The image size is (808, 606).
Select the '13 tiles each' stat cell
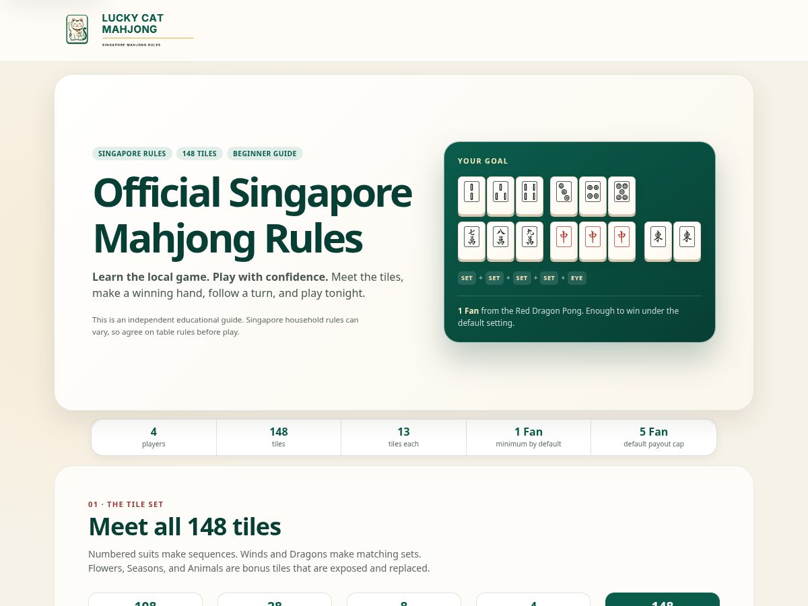(x=403, y=437)
